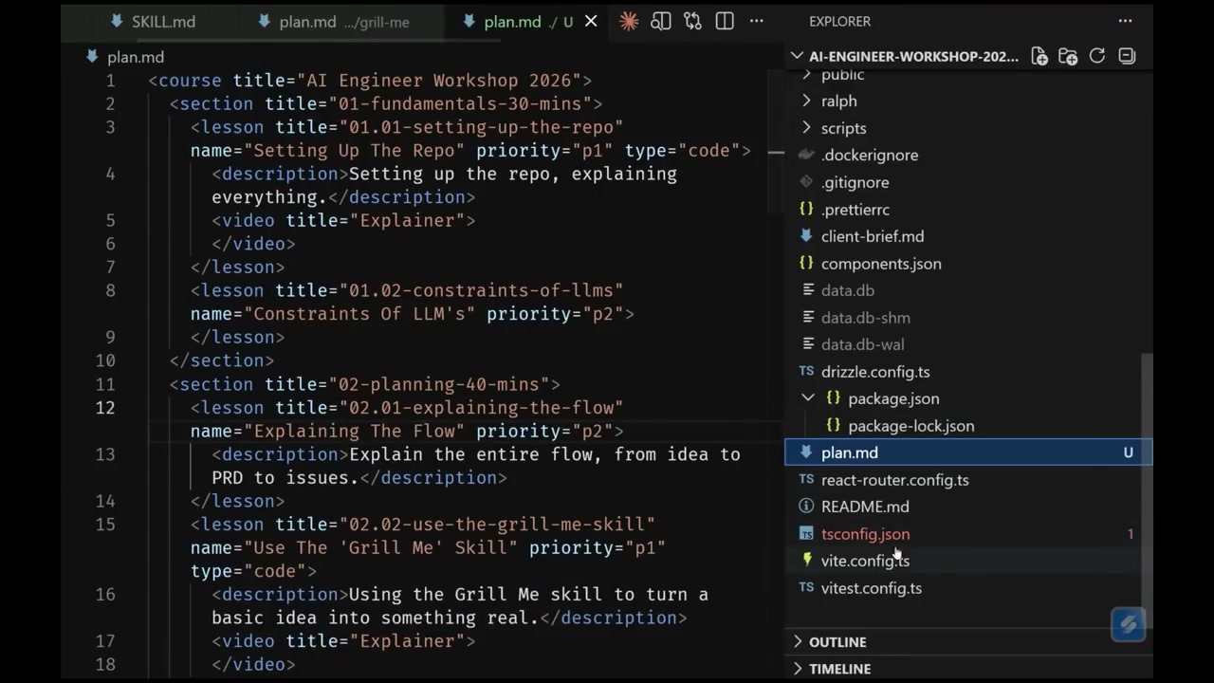This screenshot has height=683, width=1214.
Task: Open tsconfig.json with one problem
Action: point(865,534)
